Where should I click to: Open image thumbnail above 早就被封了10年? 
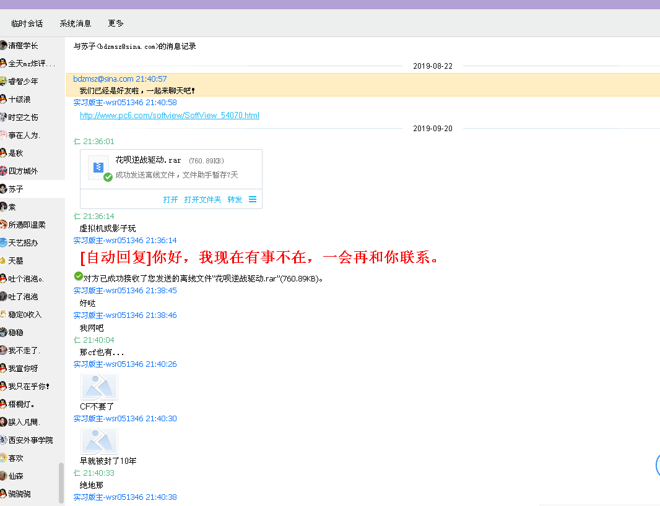tap(99, 441)
